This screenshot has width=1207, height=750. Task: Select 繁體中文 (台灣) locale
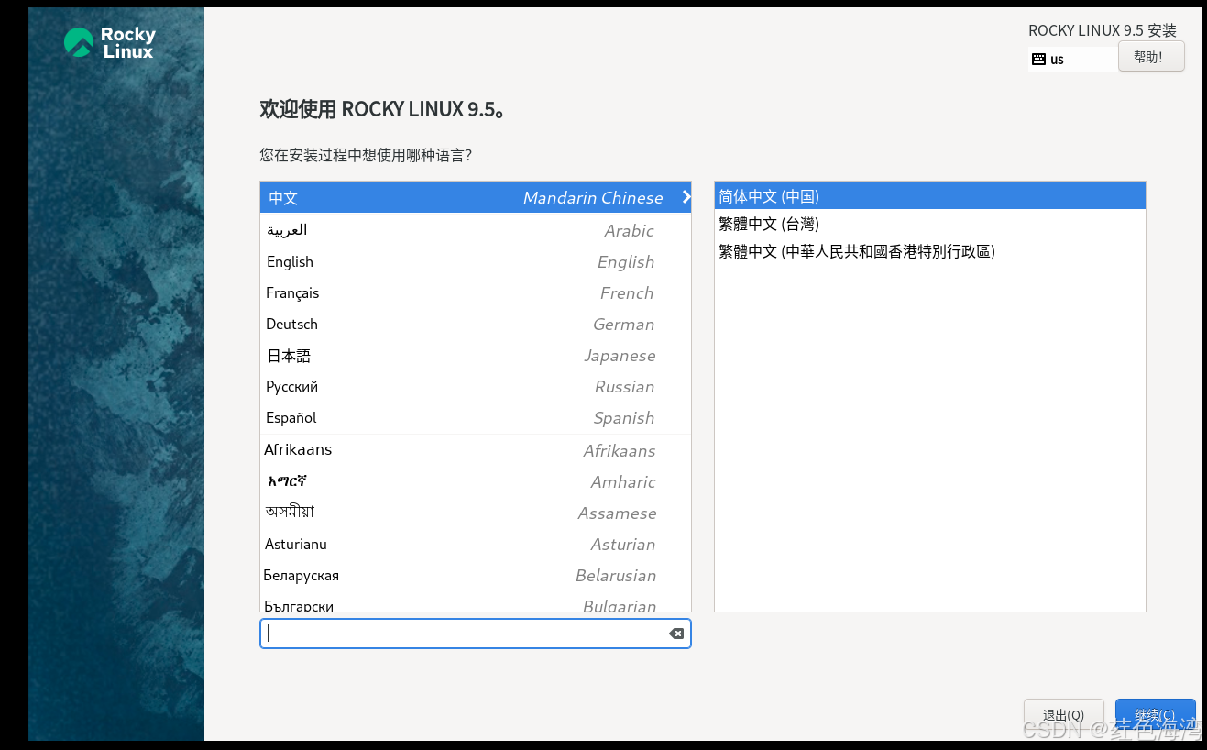(x=929, y=224)
